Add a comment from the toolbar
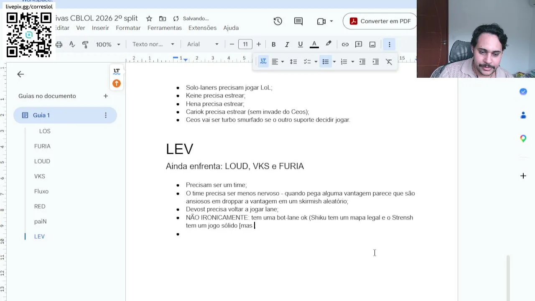This screenshot has width=535, height=301. pyautogui.click(x=359, y=44)
